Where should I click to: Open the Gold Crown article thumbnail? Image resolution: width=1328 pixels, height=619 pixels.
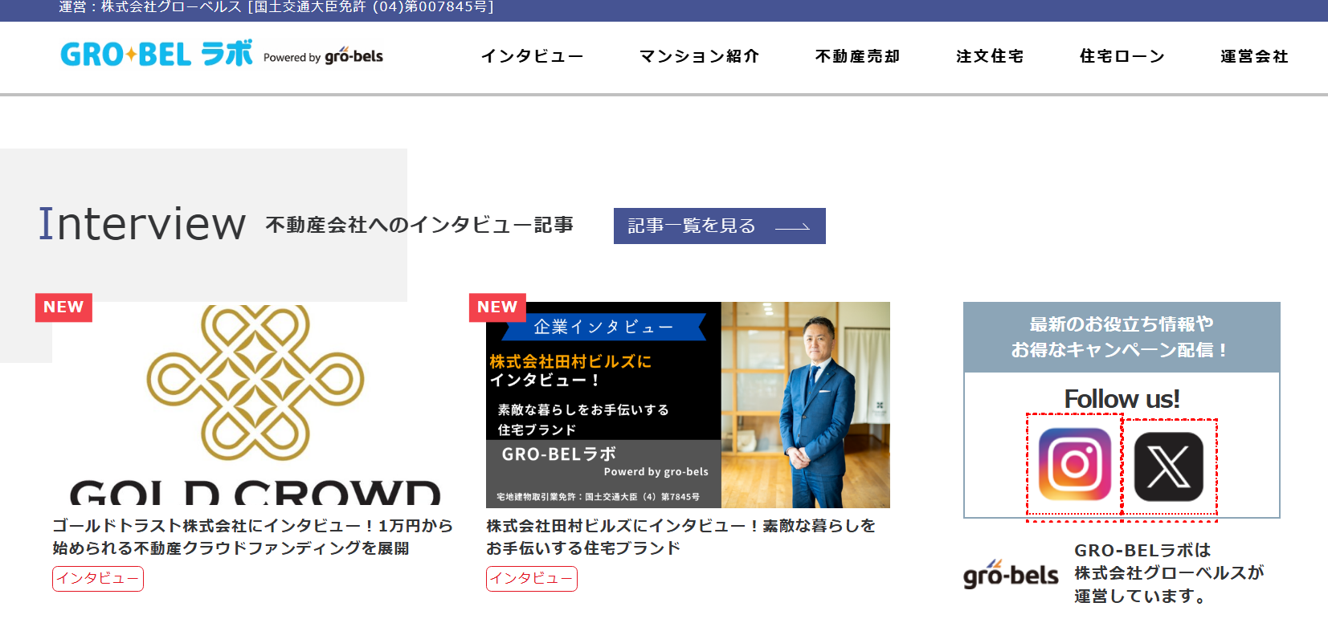[x=255, y=405]
